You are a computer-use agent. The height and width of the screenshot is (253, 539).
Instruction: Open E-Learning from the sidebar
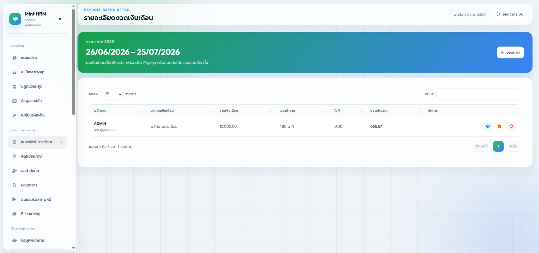37,214
